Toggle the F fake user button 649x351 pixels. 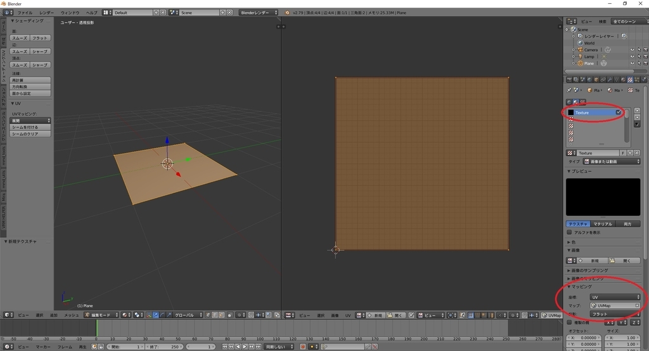click(x=623, y=153)
